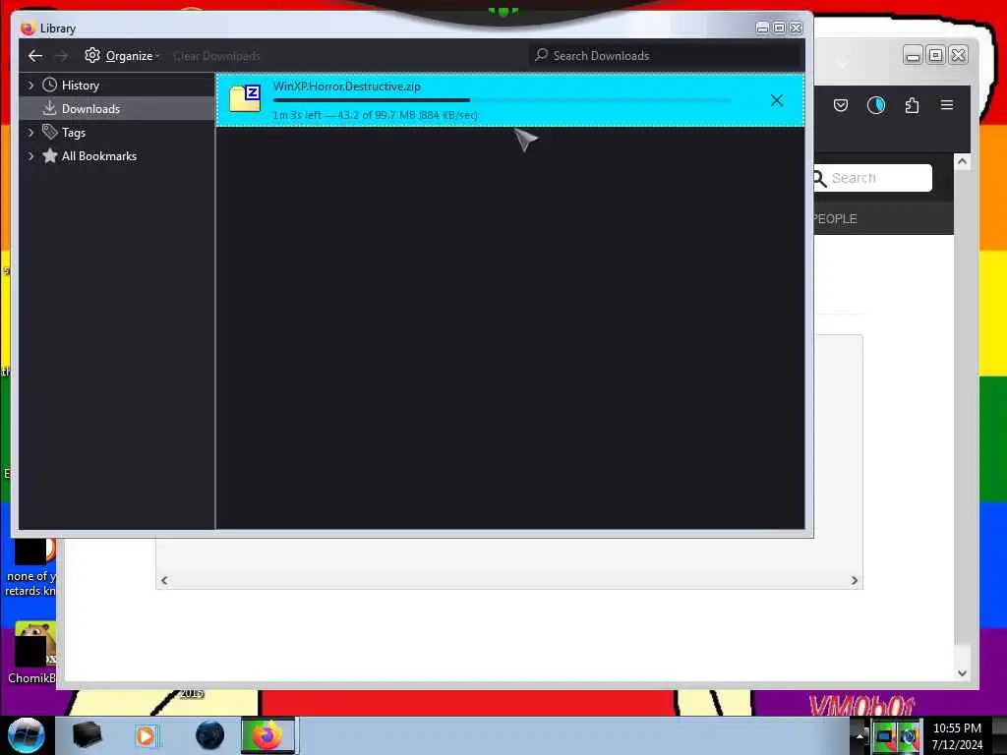Open the ChomikB desktop icon

[30, 653]
